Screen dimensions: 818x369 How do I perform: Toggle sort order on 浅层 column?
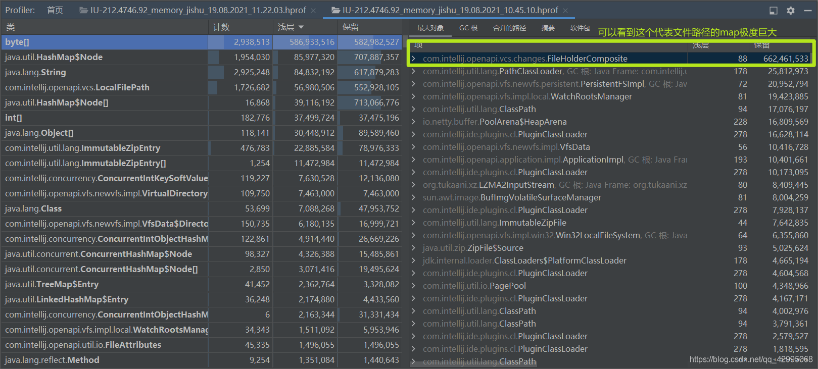305,27
